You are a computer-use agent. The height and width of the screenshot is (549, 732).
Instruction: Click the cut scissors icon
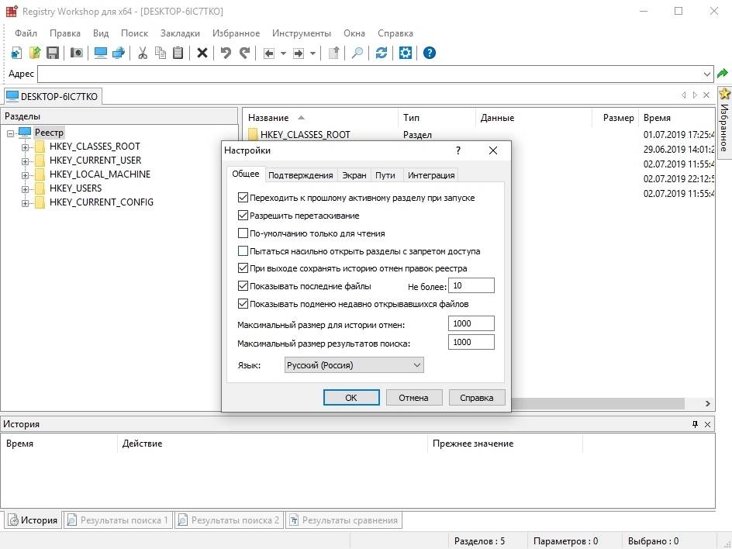(x=143, y=53)
